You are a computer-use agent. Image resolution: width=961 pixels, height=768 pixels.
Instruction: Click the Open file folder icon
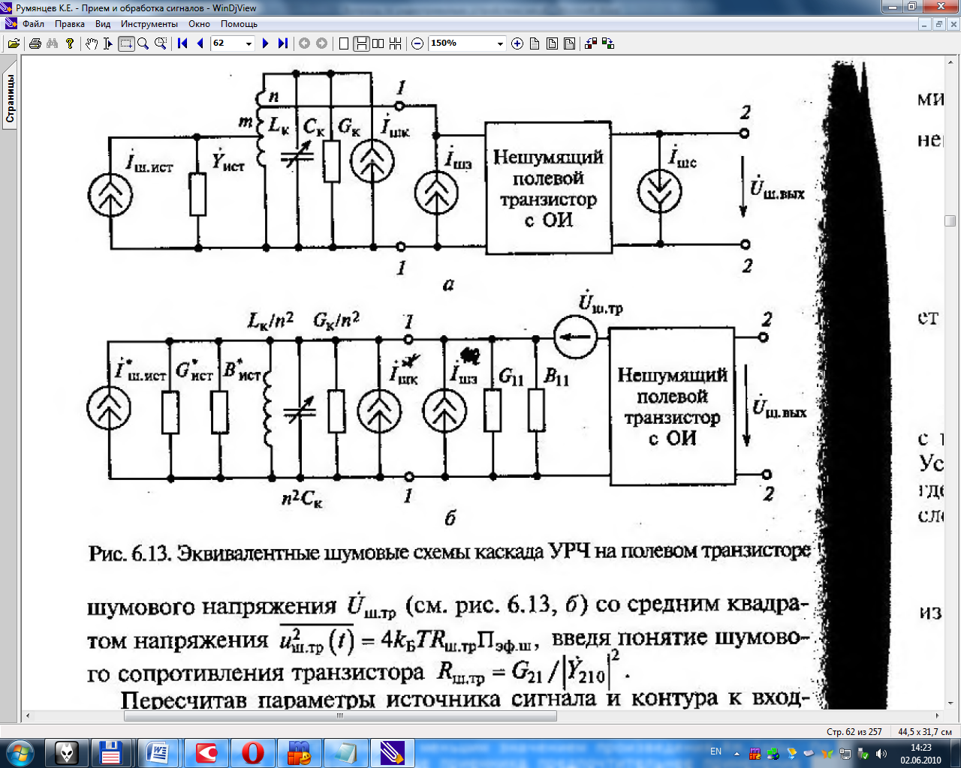tap(14, 43)
